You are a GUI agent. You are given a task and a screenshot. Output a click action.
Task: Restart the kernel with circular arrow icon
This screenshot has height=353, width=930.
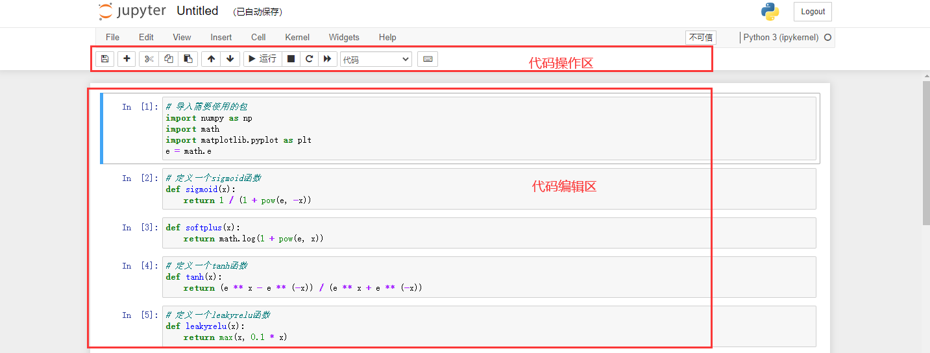310,59
